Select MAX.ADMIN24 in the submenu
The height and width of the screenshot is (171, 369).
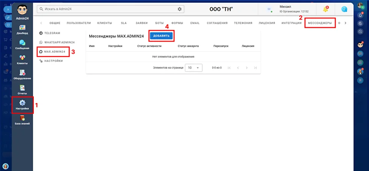pos(55,51)
